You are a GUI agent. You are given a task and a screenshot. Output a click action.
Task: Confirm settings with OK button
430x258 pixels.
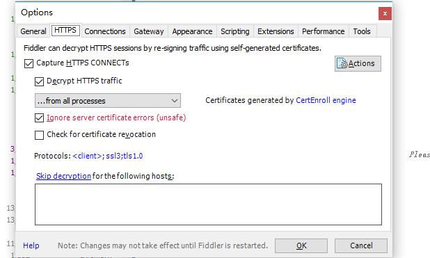301,245
